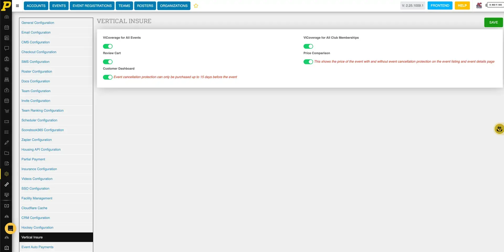The image size is (504, 252).
Task: Open Videos Configuration
Action: (x=56, y=179)
